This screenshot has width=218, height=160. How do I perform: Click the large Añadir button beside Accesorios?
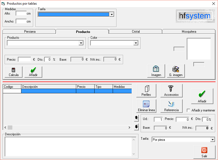(x=202, y=96)
